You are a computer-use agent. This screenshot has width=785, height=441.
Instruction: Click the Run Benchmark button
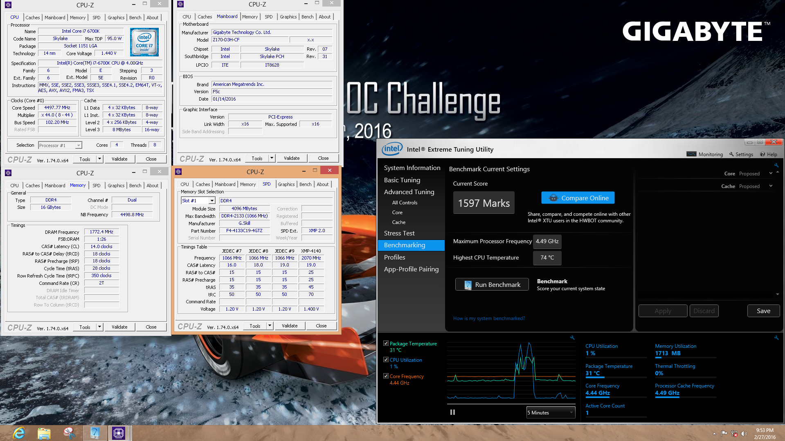492,284
